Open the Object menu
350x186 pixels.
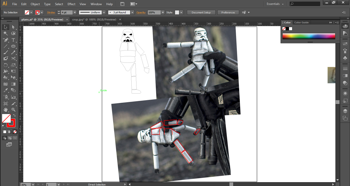[x=35, y=4]
